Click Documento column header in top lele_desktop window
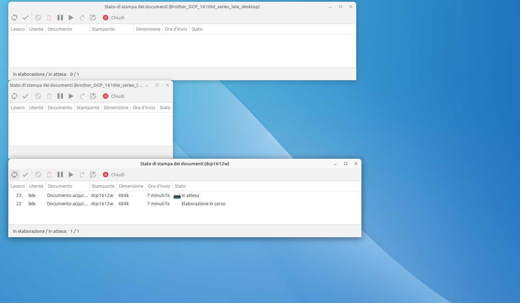The image size is (520, 303). click(67, 29)
